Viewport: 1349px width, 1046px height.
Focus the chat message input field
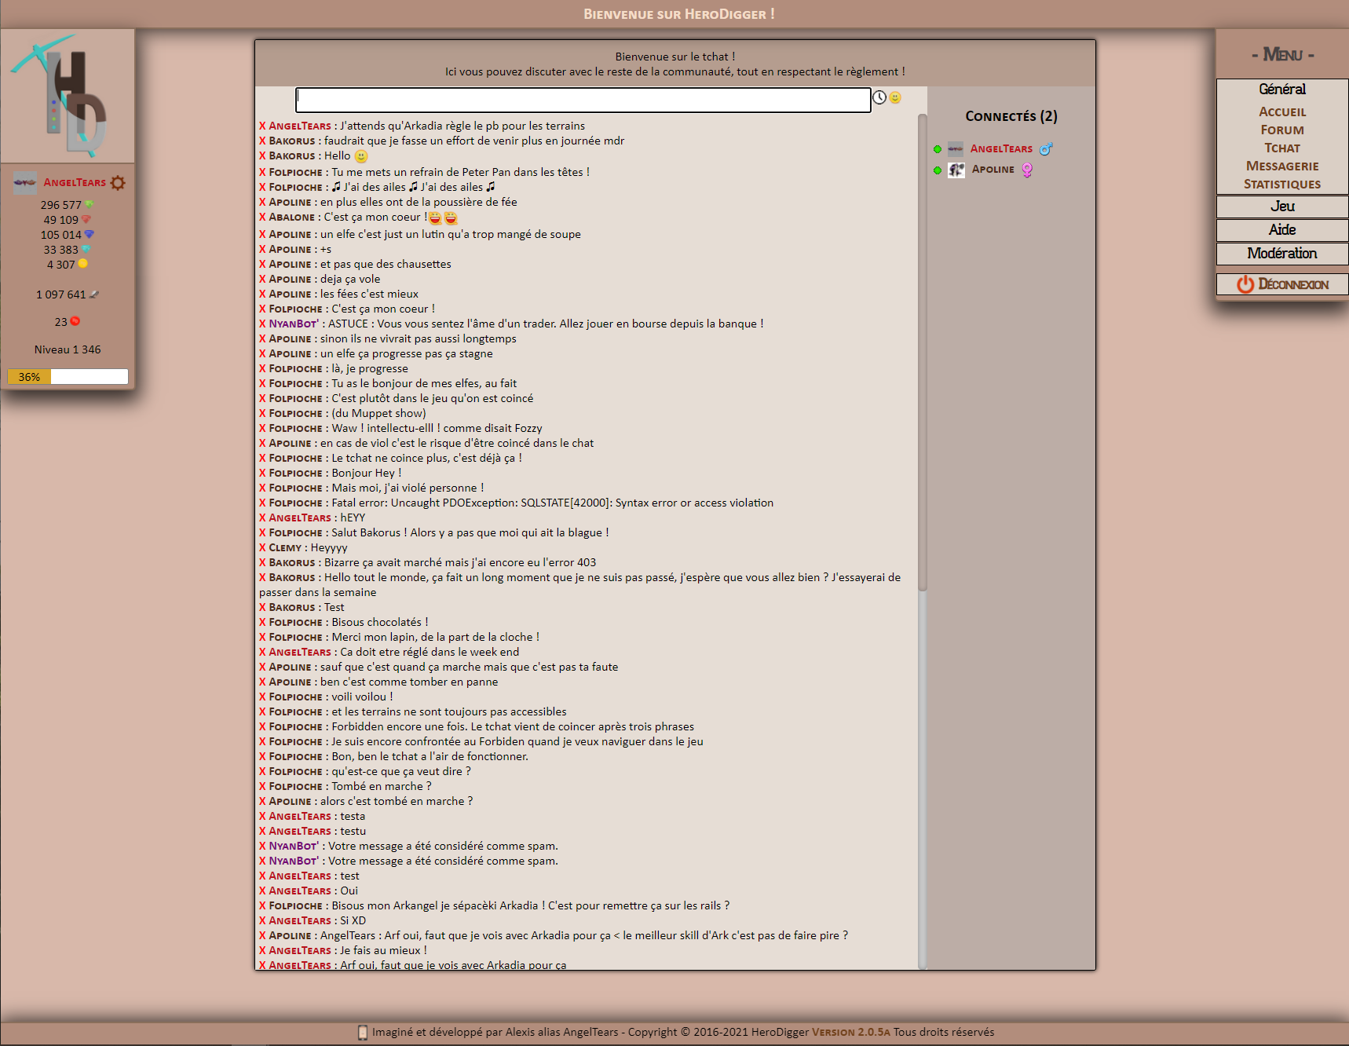point(583,100)
